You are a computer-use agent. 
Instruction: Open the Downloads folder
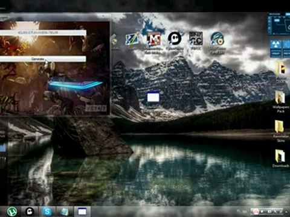point(280,159)
